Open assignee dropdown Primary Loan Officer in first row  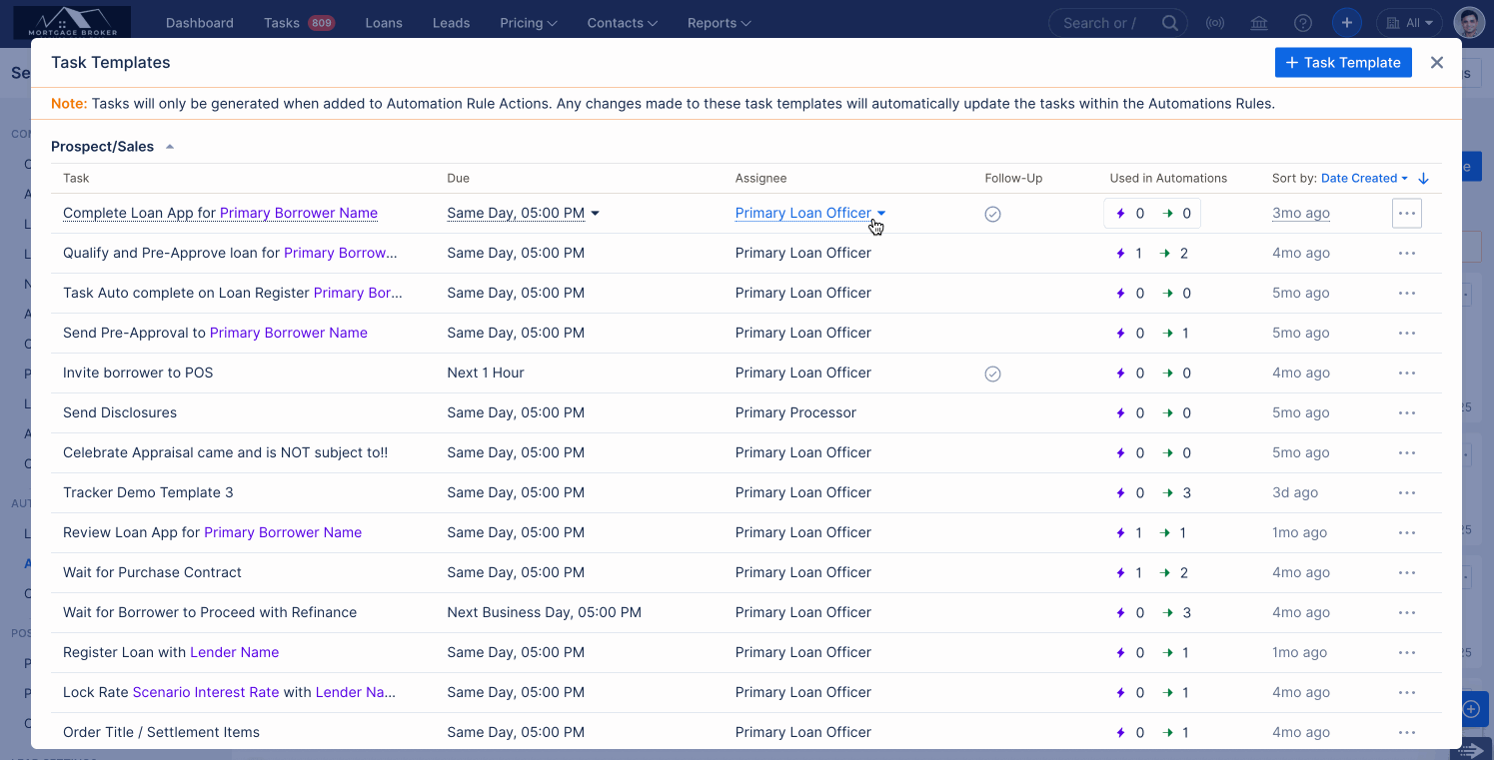pos(810,213)
